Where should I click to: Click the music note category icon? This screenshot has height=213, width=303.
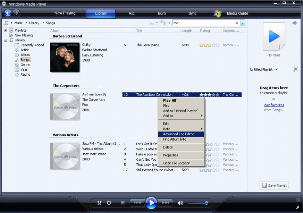[x=6, y=23]
